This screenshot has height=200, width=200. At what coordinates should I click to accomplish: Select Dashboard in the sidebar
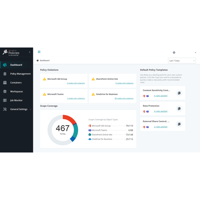tap(16, 65)
